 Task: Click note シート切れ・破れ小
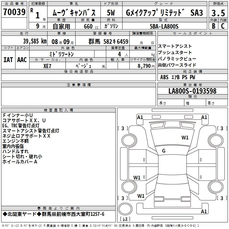pyautogui.click(x=22, y=157)
